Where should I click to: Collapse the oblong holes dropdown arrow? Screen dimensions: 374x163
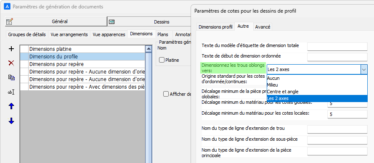click(364, 70)
